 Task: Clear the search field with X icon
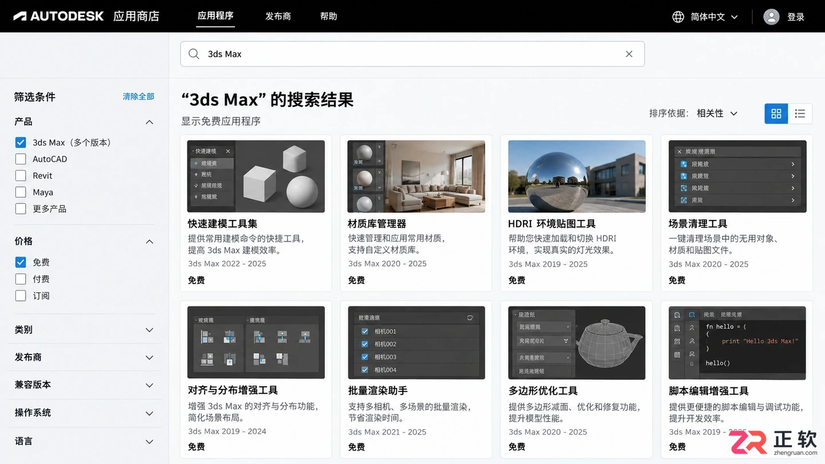point(629,54)
